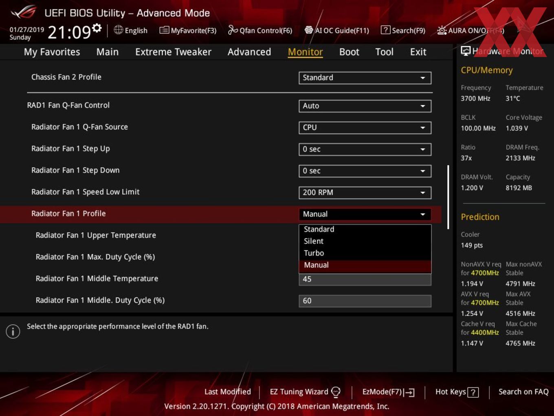Expand Chassis Fan 2 Profile dropdown
This screenshot has height=416, width=554.
tap(365, 78)
